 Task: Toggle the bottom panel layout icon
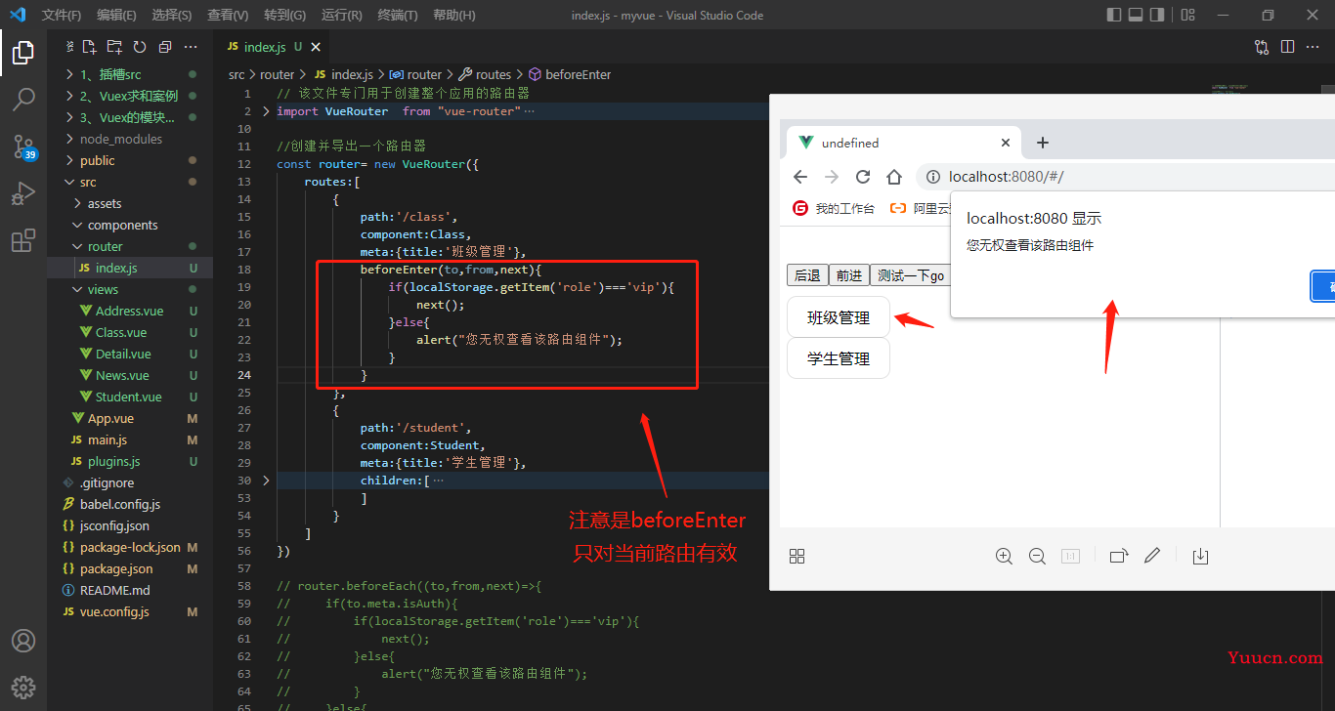point(1136,15)
